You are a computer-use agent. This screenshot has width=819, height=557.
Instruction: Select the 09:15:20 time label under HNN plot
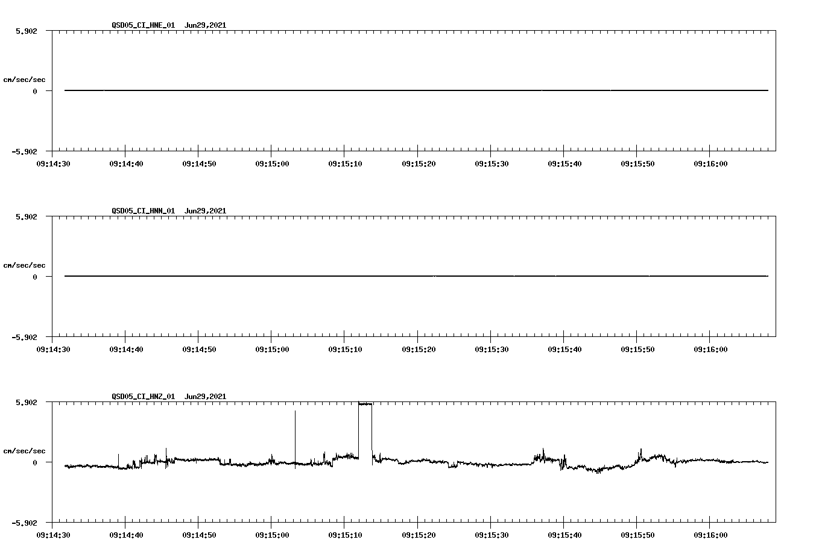(x=418, y=350)
